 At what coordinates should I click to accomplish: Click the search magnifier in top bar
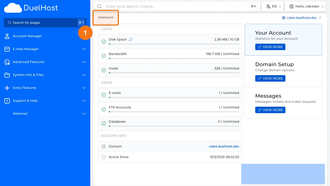[x=100, y=6]
